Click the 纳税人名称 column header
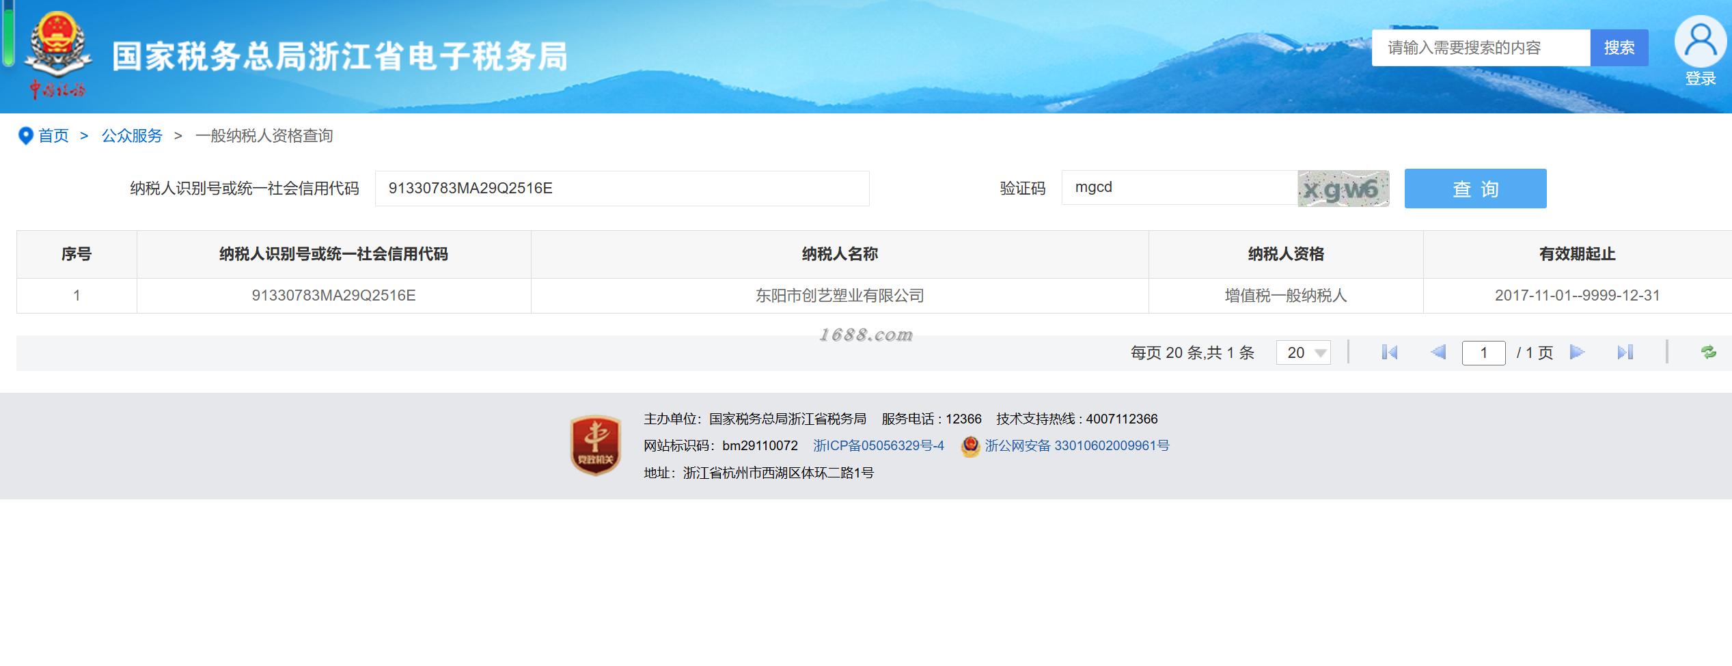 (840, 254)
